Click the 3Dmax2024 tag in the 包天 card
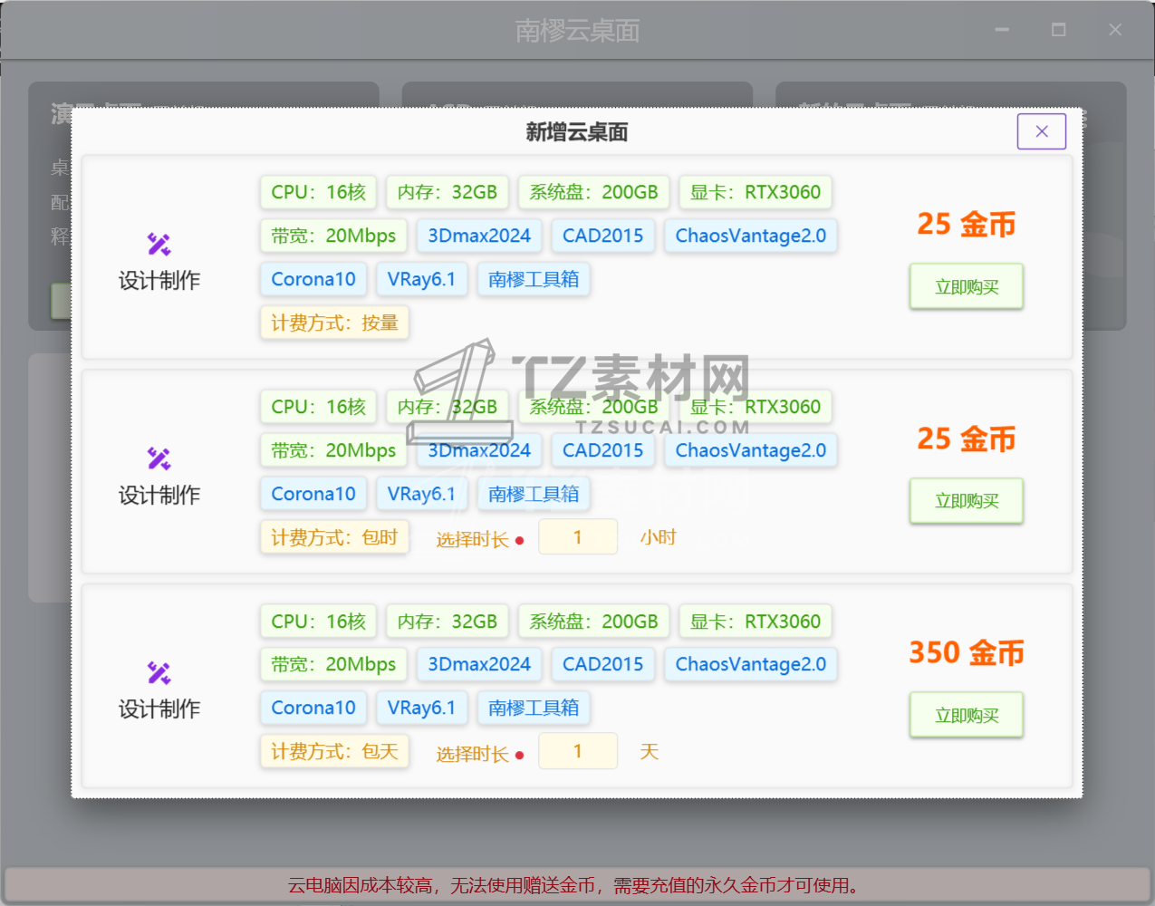1155x906 pixels. pos(479,664)
